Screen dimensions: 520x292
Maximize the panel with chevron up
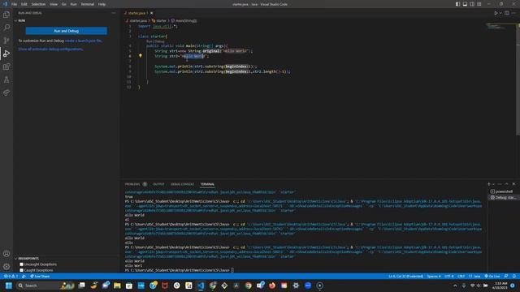pos(506,184)
